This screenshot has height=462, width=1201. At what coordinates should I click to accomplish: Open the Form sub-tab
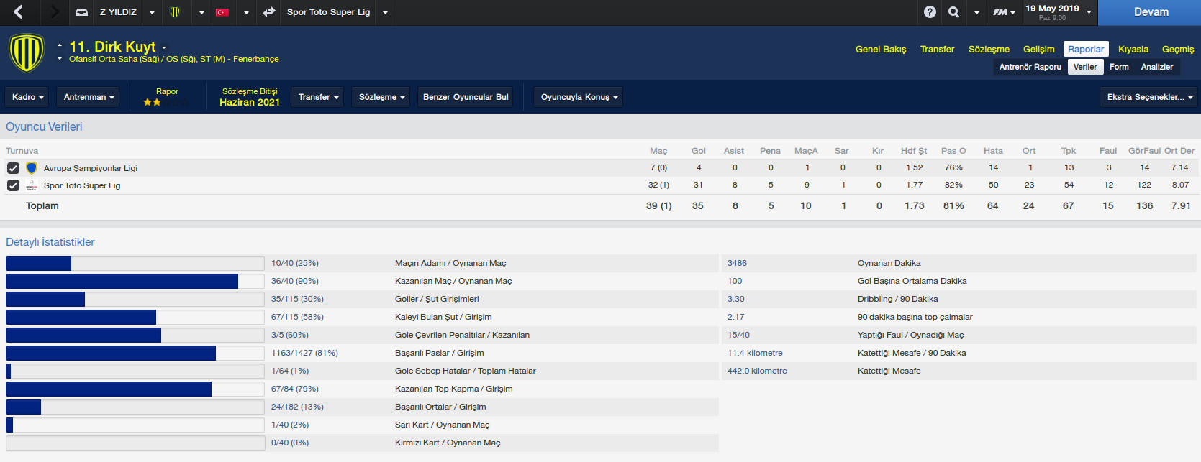(x=1119, y=67)
